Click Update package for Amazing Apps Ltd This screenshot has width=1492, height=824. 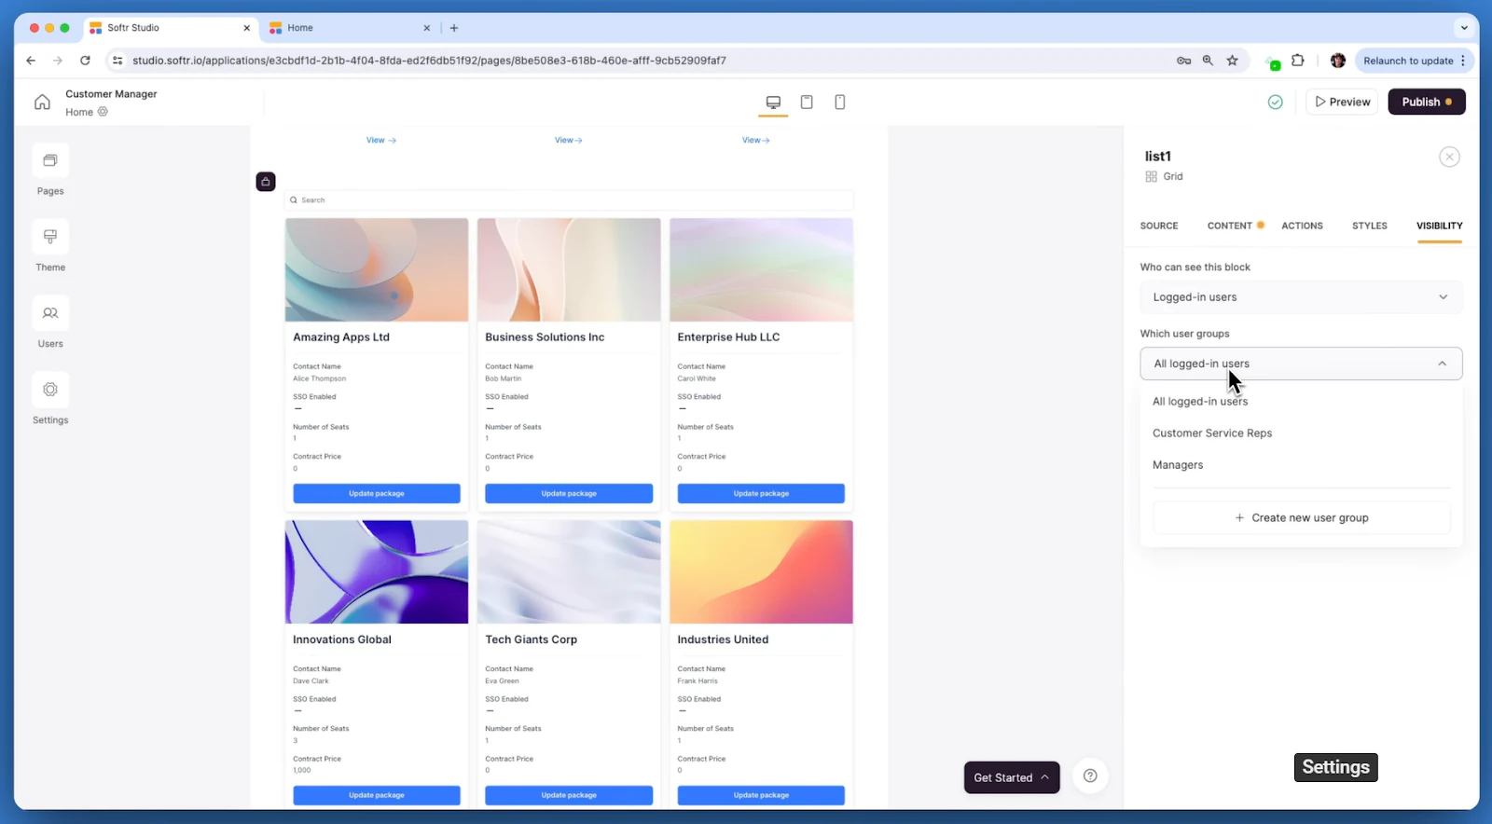pos(377,494)
